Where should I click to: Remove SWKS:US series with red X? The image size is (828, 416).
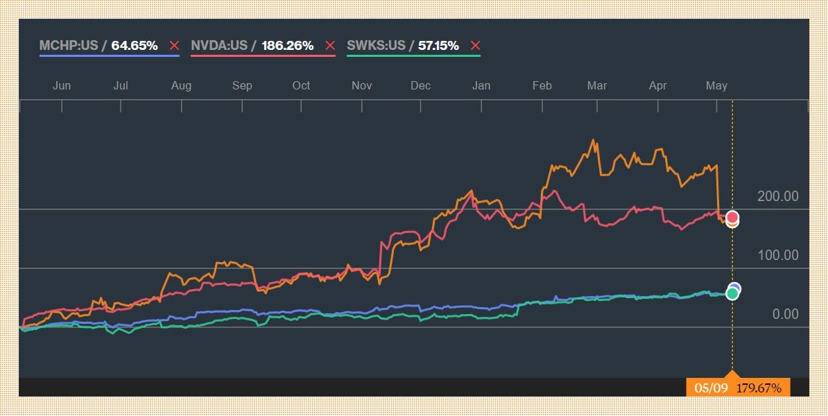pos(475,46)
